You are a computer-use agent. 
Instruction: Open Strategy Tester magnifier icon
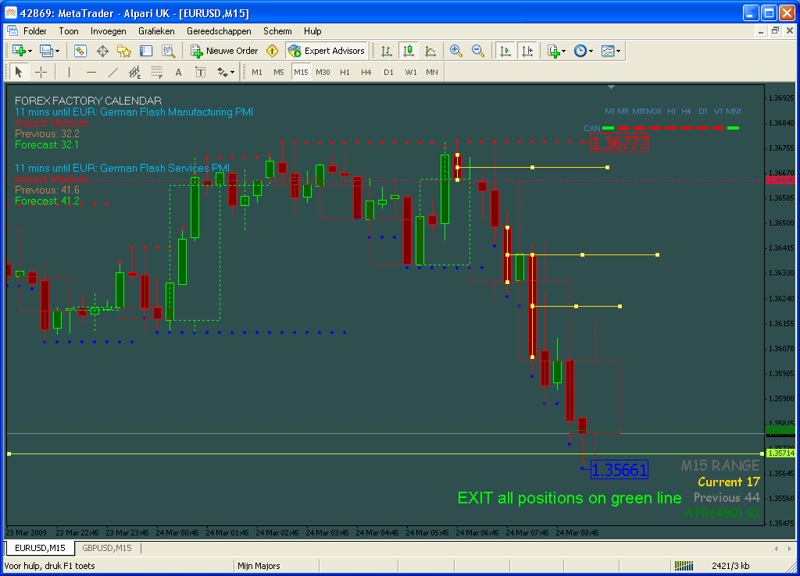point(168,51)
